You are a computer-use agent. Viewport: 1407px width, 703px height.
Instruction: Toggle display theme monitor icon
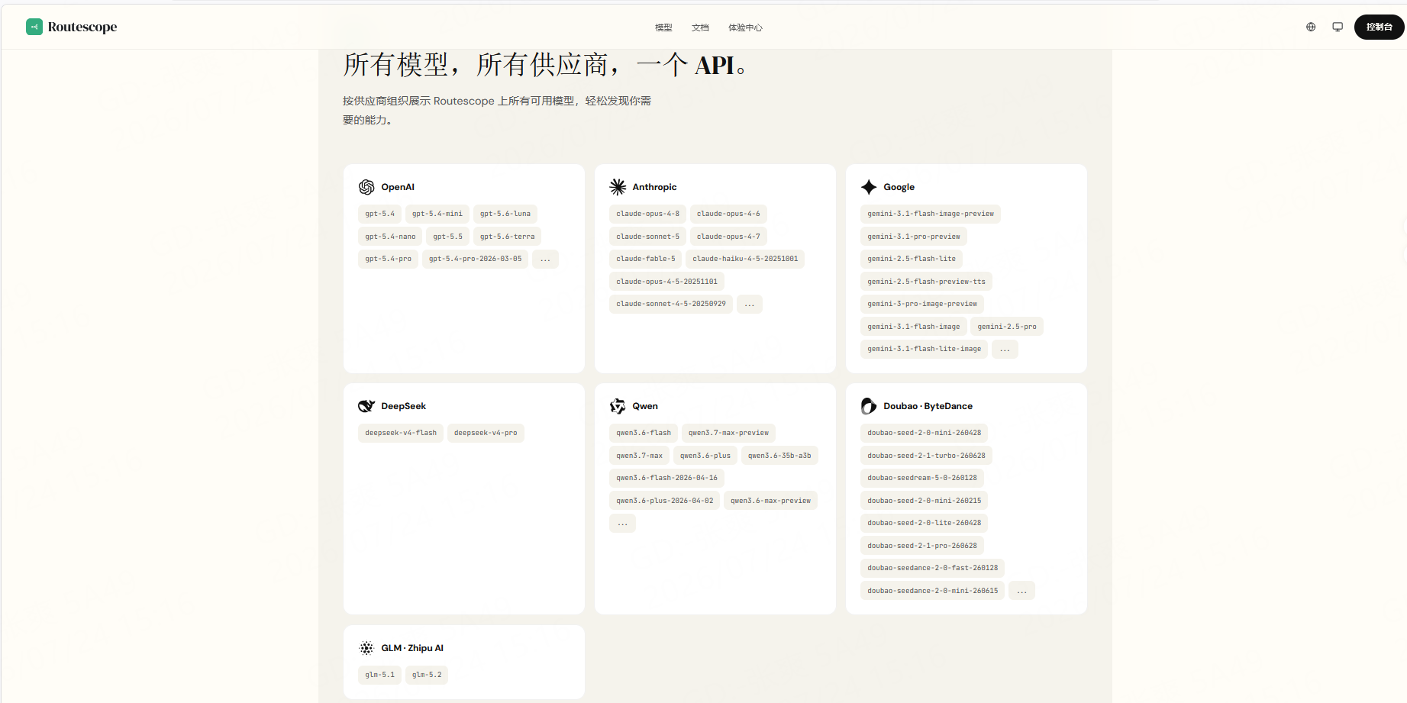click(1338, 27)
